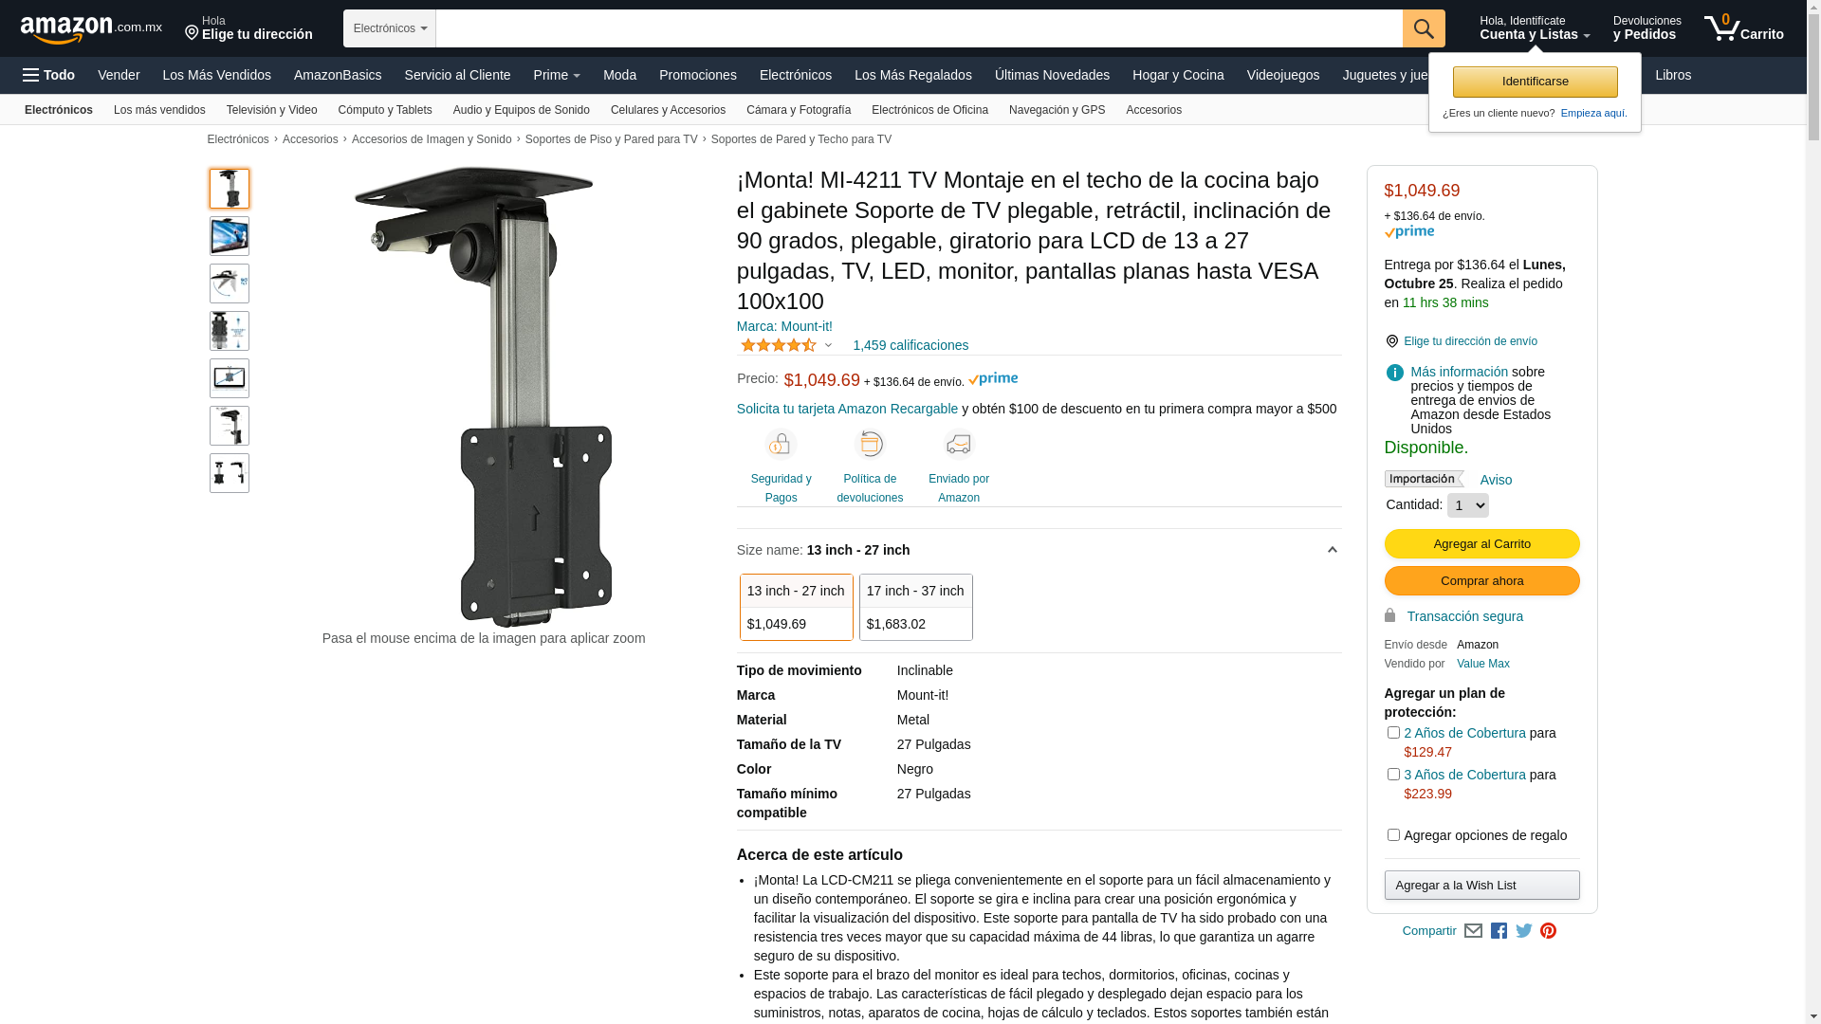
Task: Open the Electrónicos search category dropdown
Action: click(x=390, y=28)
